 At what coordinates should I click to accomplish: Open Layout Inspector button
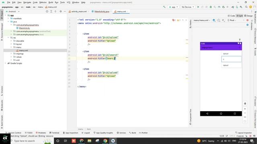pos(243,133)
